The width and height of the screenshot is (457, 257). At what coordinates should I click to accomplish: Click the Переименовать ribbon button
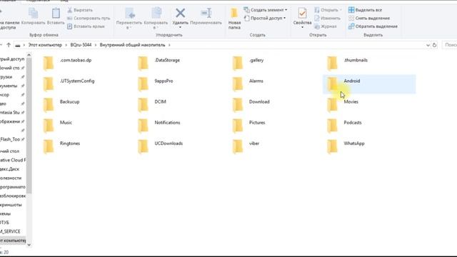click(206, 16)
